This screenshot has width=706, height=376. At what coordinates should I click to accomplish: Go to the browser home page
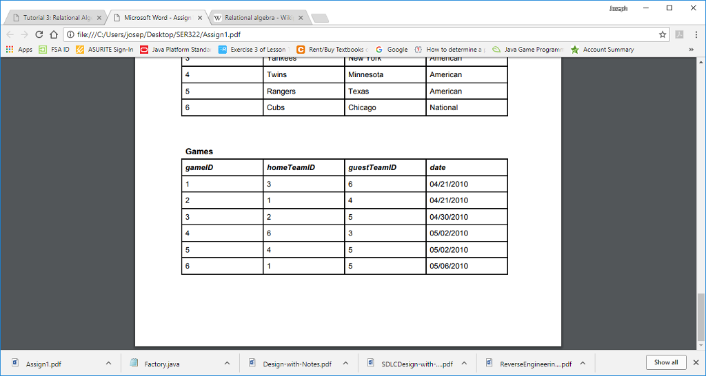click(x=54, y=34)
